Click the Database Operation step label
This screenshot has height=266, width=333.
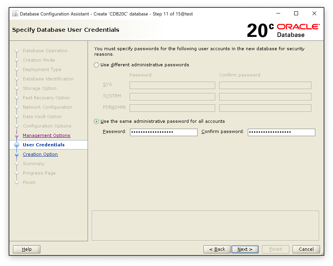click(x=45, y=51)
